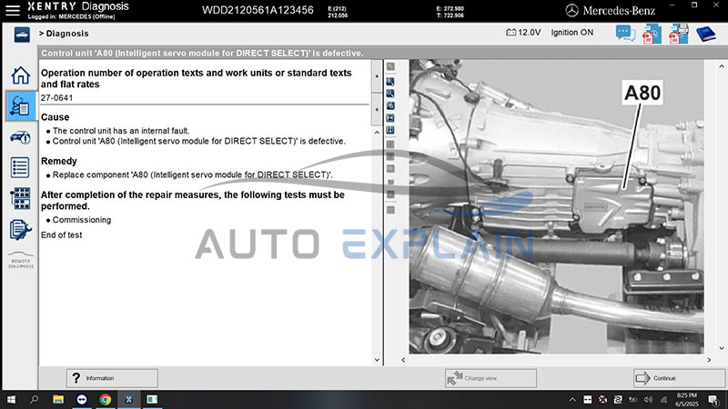The width and height of the screenshot is (728, 409).
Task: Open the green app in the taskbar
Action: tap(152, 399)
